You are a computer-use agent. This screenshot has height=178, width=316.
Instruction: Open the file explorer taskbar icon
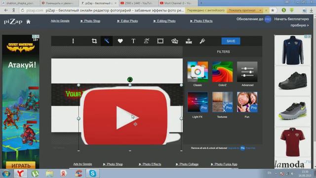pyautogui.click(x=49, y=174)
